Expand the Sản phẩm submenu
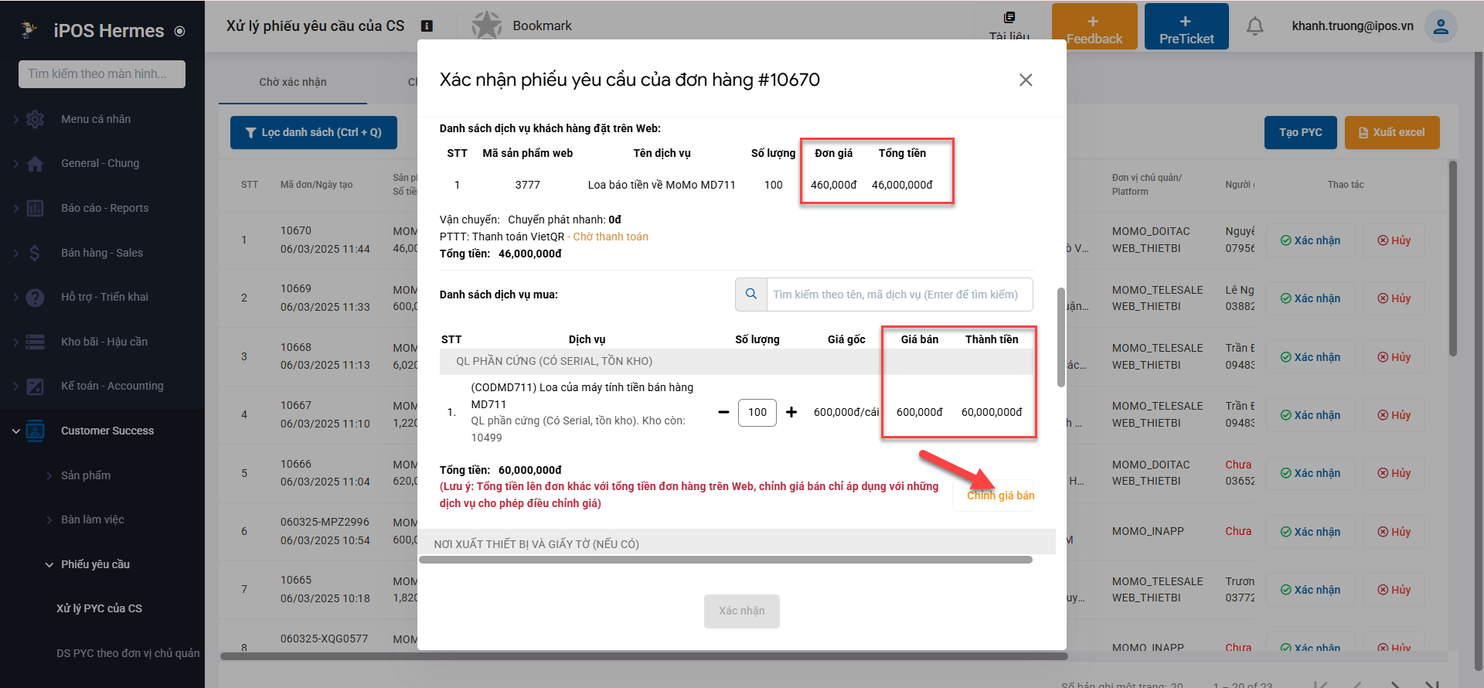 click(49, 476)
